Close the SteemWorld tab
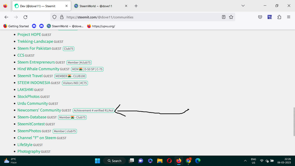 [x=126, y=6]
